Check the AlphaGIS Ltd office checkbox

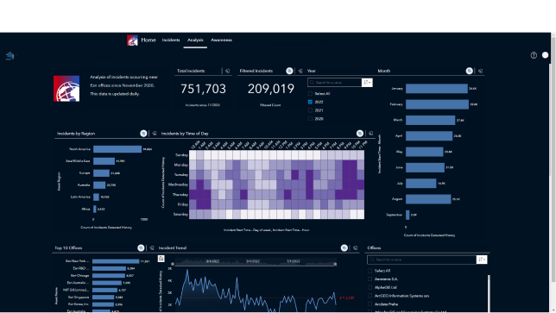[x=370, y=287]
